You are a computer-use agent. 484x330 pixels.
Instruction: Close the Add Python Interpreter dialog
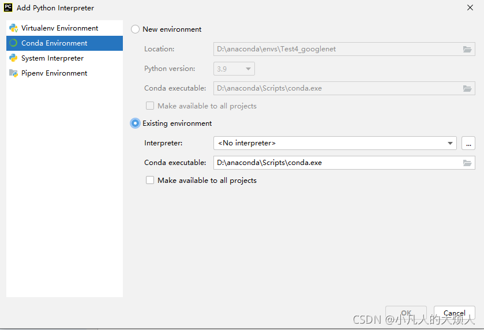[x=470, y=7]
